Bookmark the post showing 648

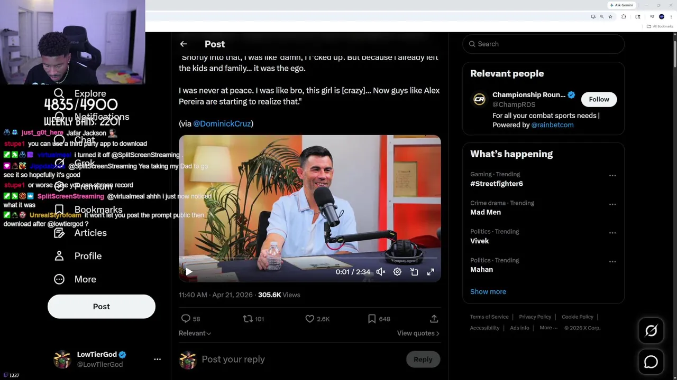(x=379, y=319)
